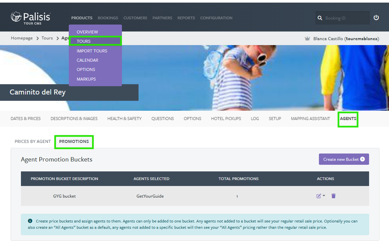Screen dimensions: 389x248
Task: Open the Products menu
Action: (82, 18)
